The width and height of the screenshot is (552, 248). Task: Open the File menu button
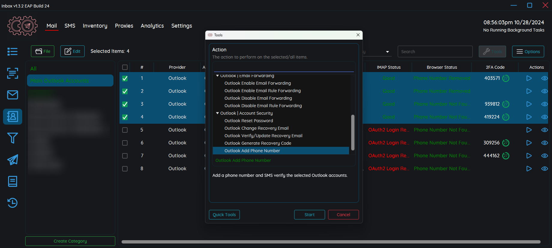point(43,51)
